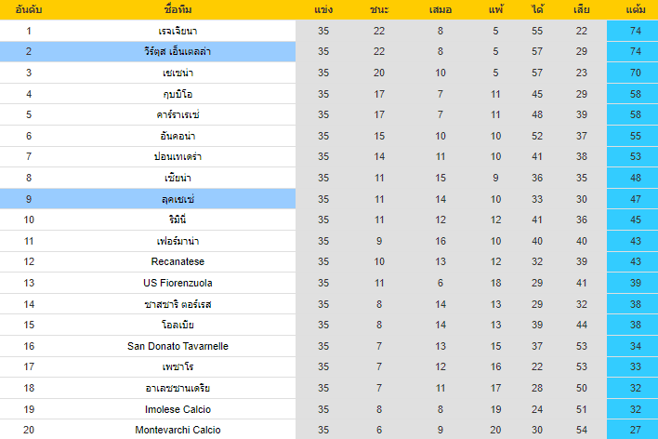This screenshot has height=439, width=658.
Task: Click the เสมอ draws column header
Action: pos(441,10)
